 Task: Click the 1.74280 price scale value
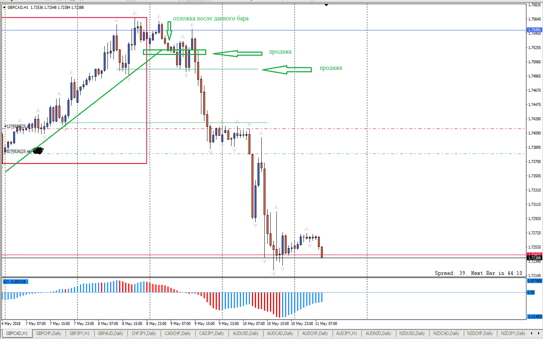point(535,119)
